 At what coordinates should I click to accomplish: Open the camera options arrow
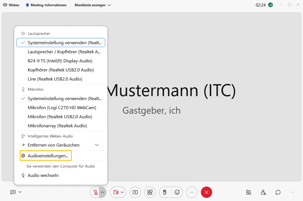[x=122, y=192]
